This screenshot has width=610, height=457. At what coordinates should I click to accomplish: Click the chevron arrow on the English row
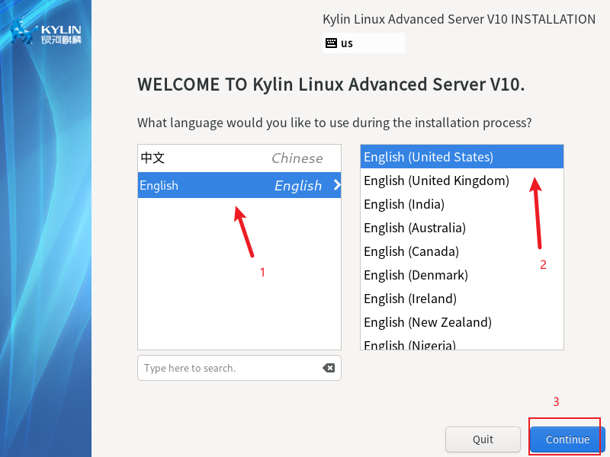pos(337,185)
